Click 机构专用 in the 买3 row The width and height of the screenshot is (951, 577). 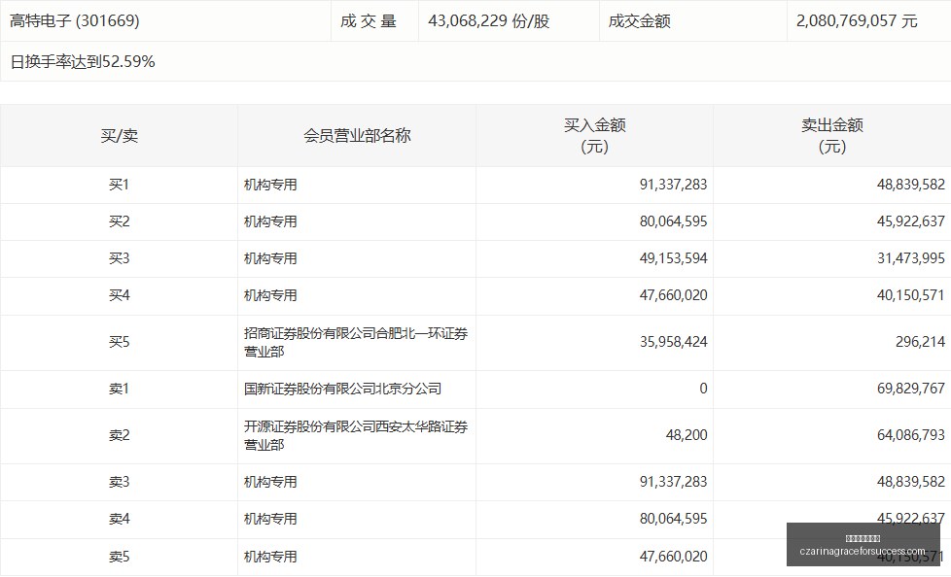pyautogui.click(x=270, y=258)
